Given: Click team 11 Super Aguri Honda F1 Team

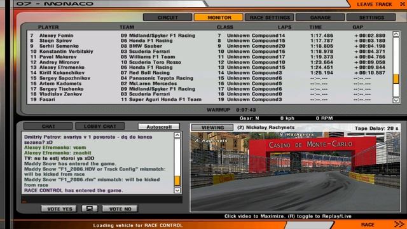Looking at the screenshot, I should click(x=161, y=99).
